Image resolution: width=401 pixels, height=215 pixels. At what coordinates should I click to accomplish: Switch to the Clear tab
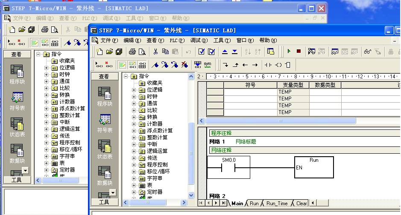pos(301,203)
